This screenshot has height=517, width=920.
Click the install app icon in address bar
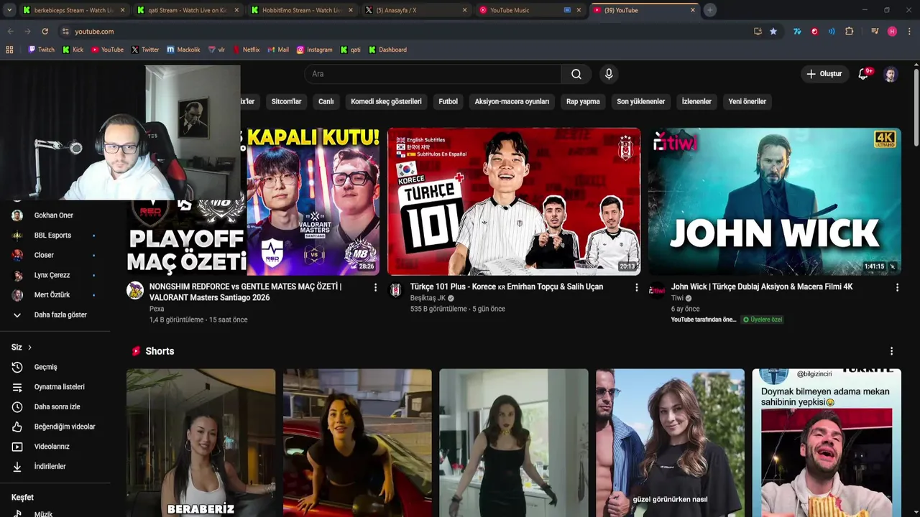758,32
